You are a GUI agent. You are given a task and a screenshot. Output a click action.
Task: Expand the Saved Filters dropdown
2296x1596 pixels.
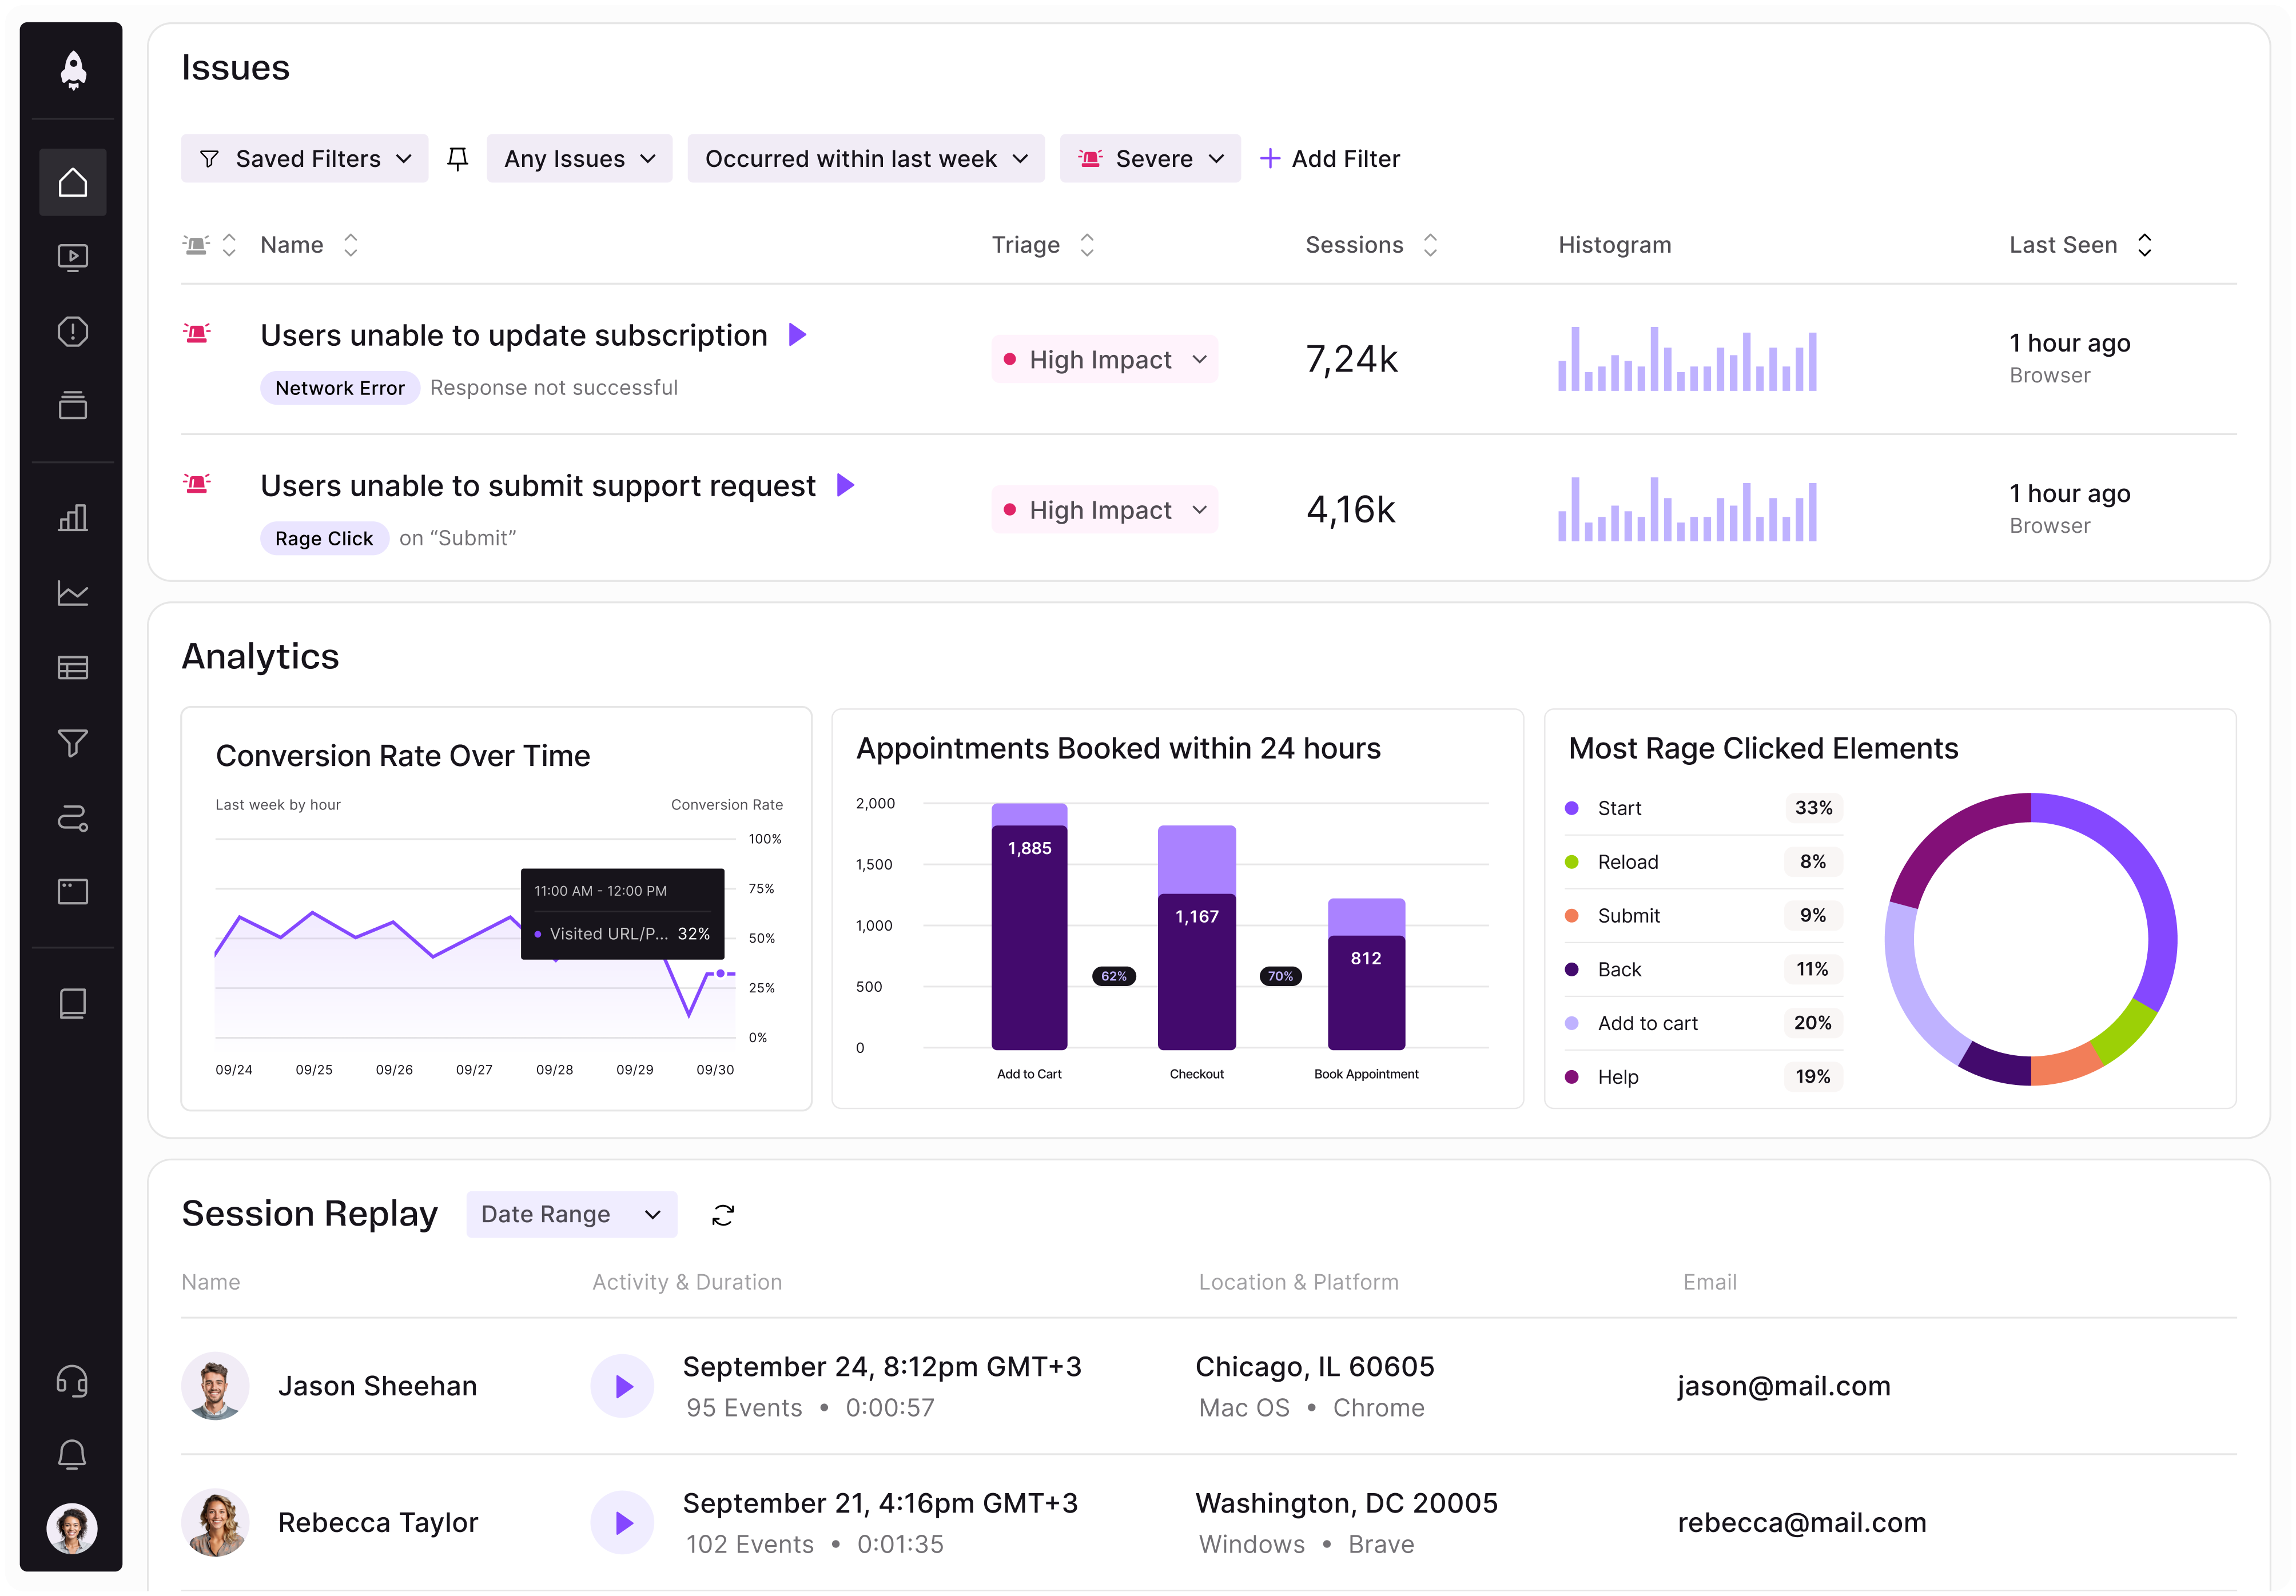pos(305,159)
